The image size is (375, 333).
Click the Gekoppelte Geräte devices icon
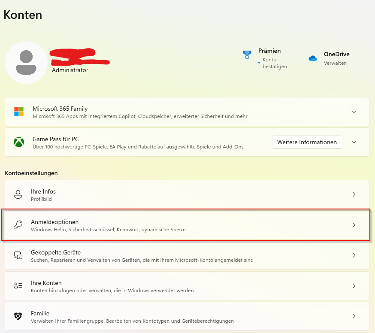(18, 255)
